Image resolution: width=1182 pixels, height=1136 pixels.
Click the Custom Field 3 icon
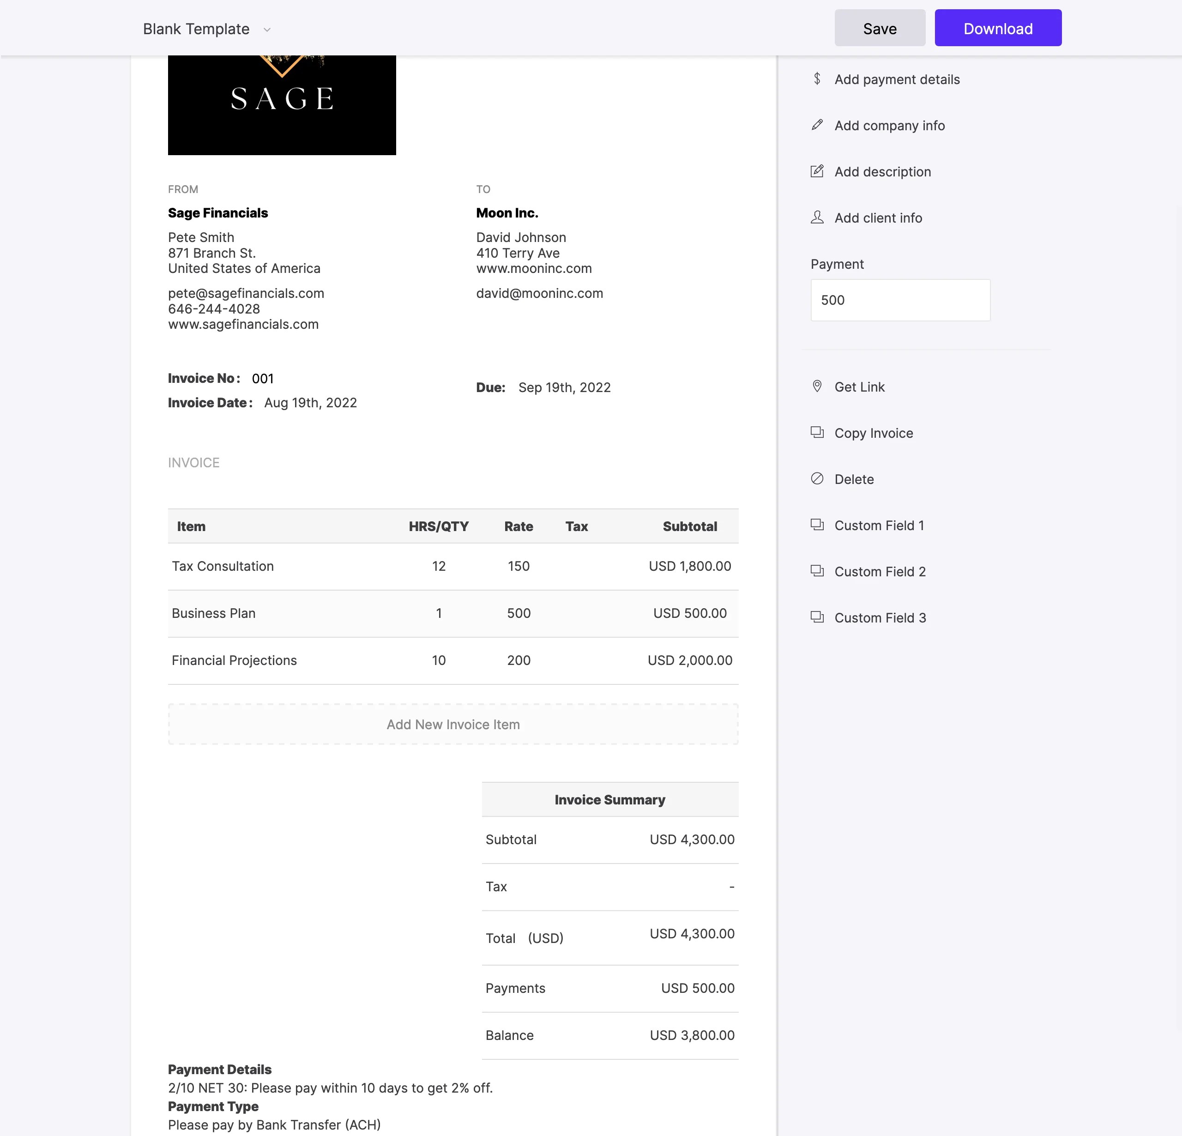coord(816,617)
